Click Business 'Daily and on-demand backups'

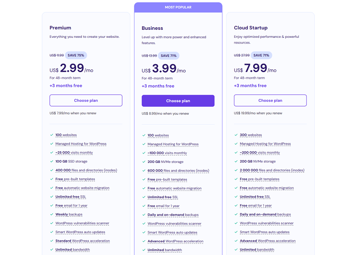173,215
